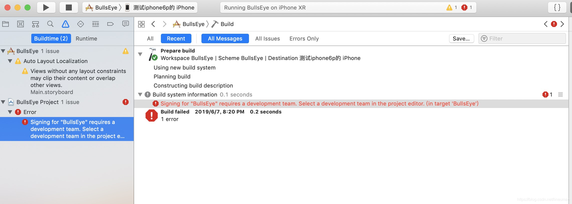
Task: Open the Debug navigator icon
Action: [x=96, y=24]
